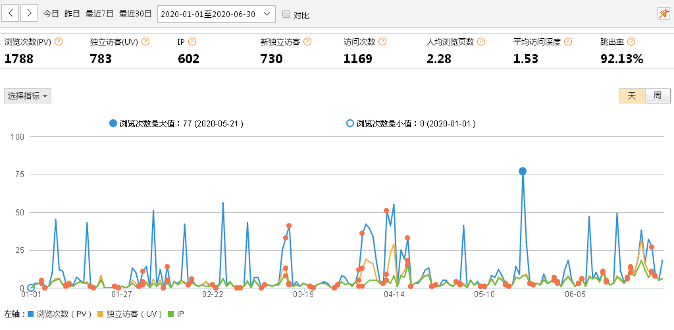This screenshot has width=674, height=330.
Task: Click the PV value 1788
Action: click(x=19, y=59)
